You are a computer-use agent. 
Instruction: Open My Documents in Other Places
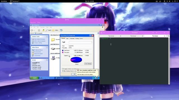click(x=37, y=52)
